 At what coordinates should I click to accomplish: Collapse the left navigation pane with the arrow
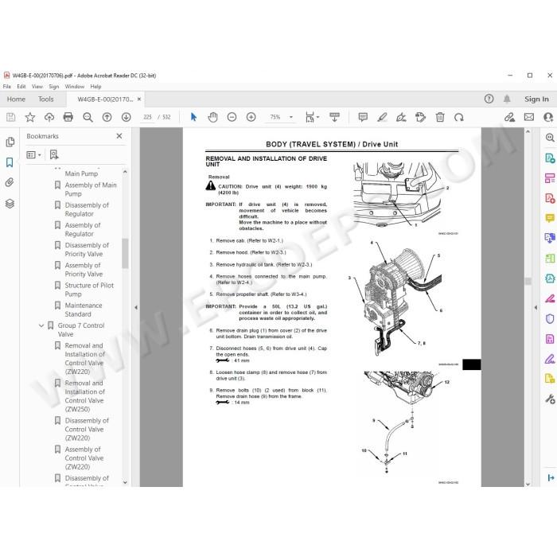coord(136,308)
